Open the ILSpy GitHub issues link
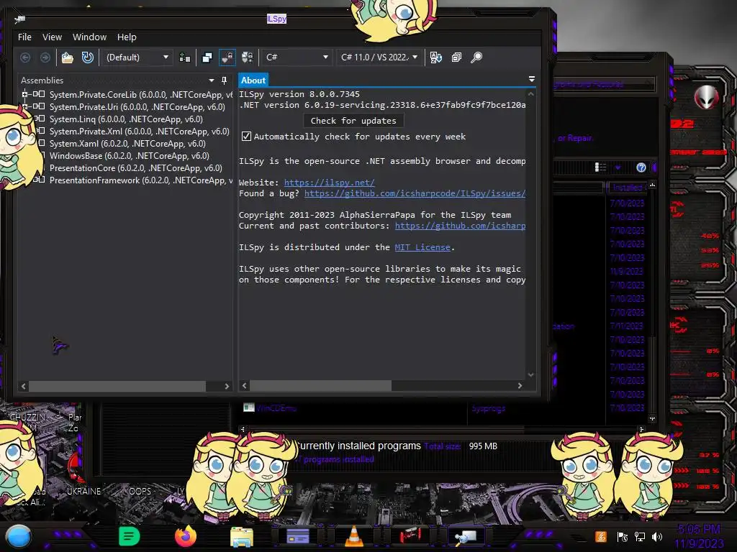 pyautogui.click(x=415, y=193)
